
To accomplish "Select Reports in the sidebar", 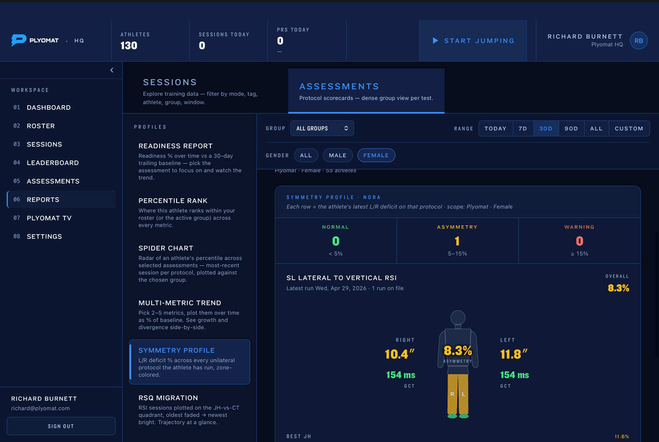I will tap(61, 199).
